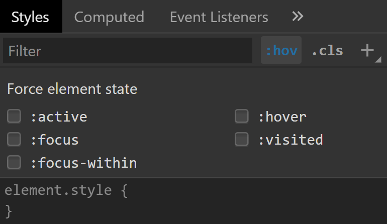Click the ':visited' text label
This screenshot has height=224, width=387.
click(291, 139)
